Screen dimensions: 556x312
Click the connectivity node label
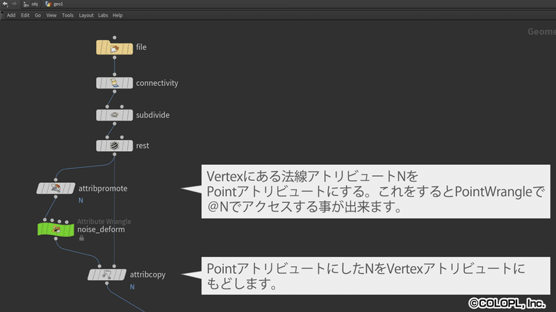pyautogui.click(x=157, y=83)
